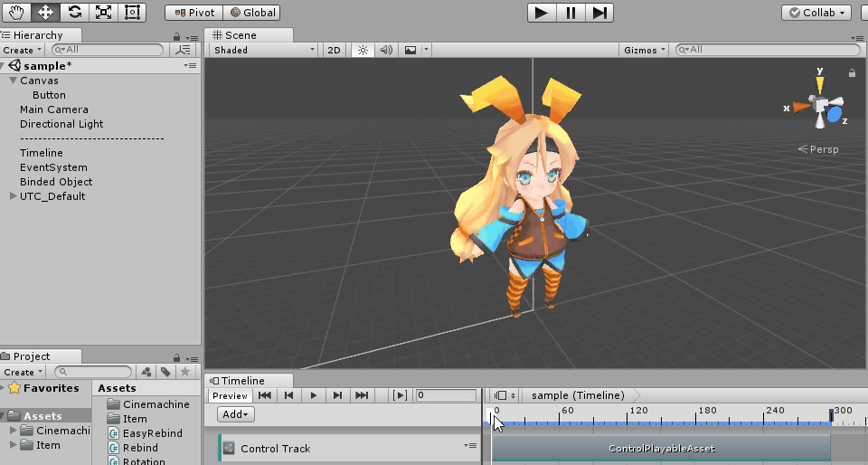Toggle Timeline Preview mode
This screenshot has width=868, height=465.
tap(230, 395)
